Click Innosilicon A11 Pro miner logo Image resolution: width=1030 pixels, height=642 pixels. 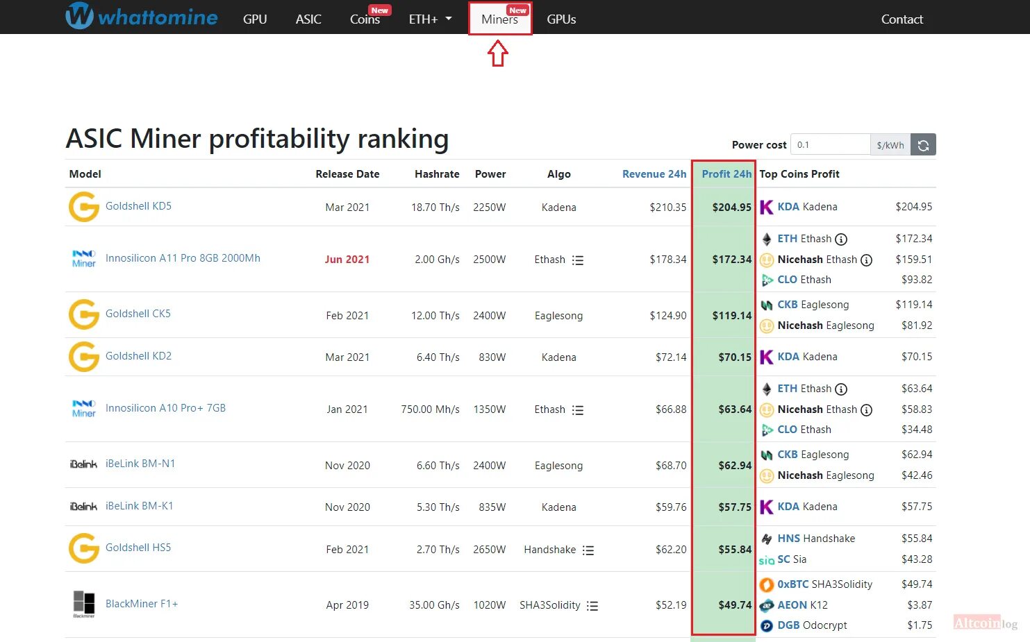pyautogui.click(x=84, y=258)
